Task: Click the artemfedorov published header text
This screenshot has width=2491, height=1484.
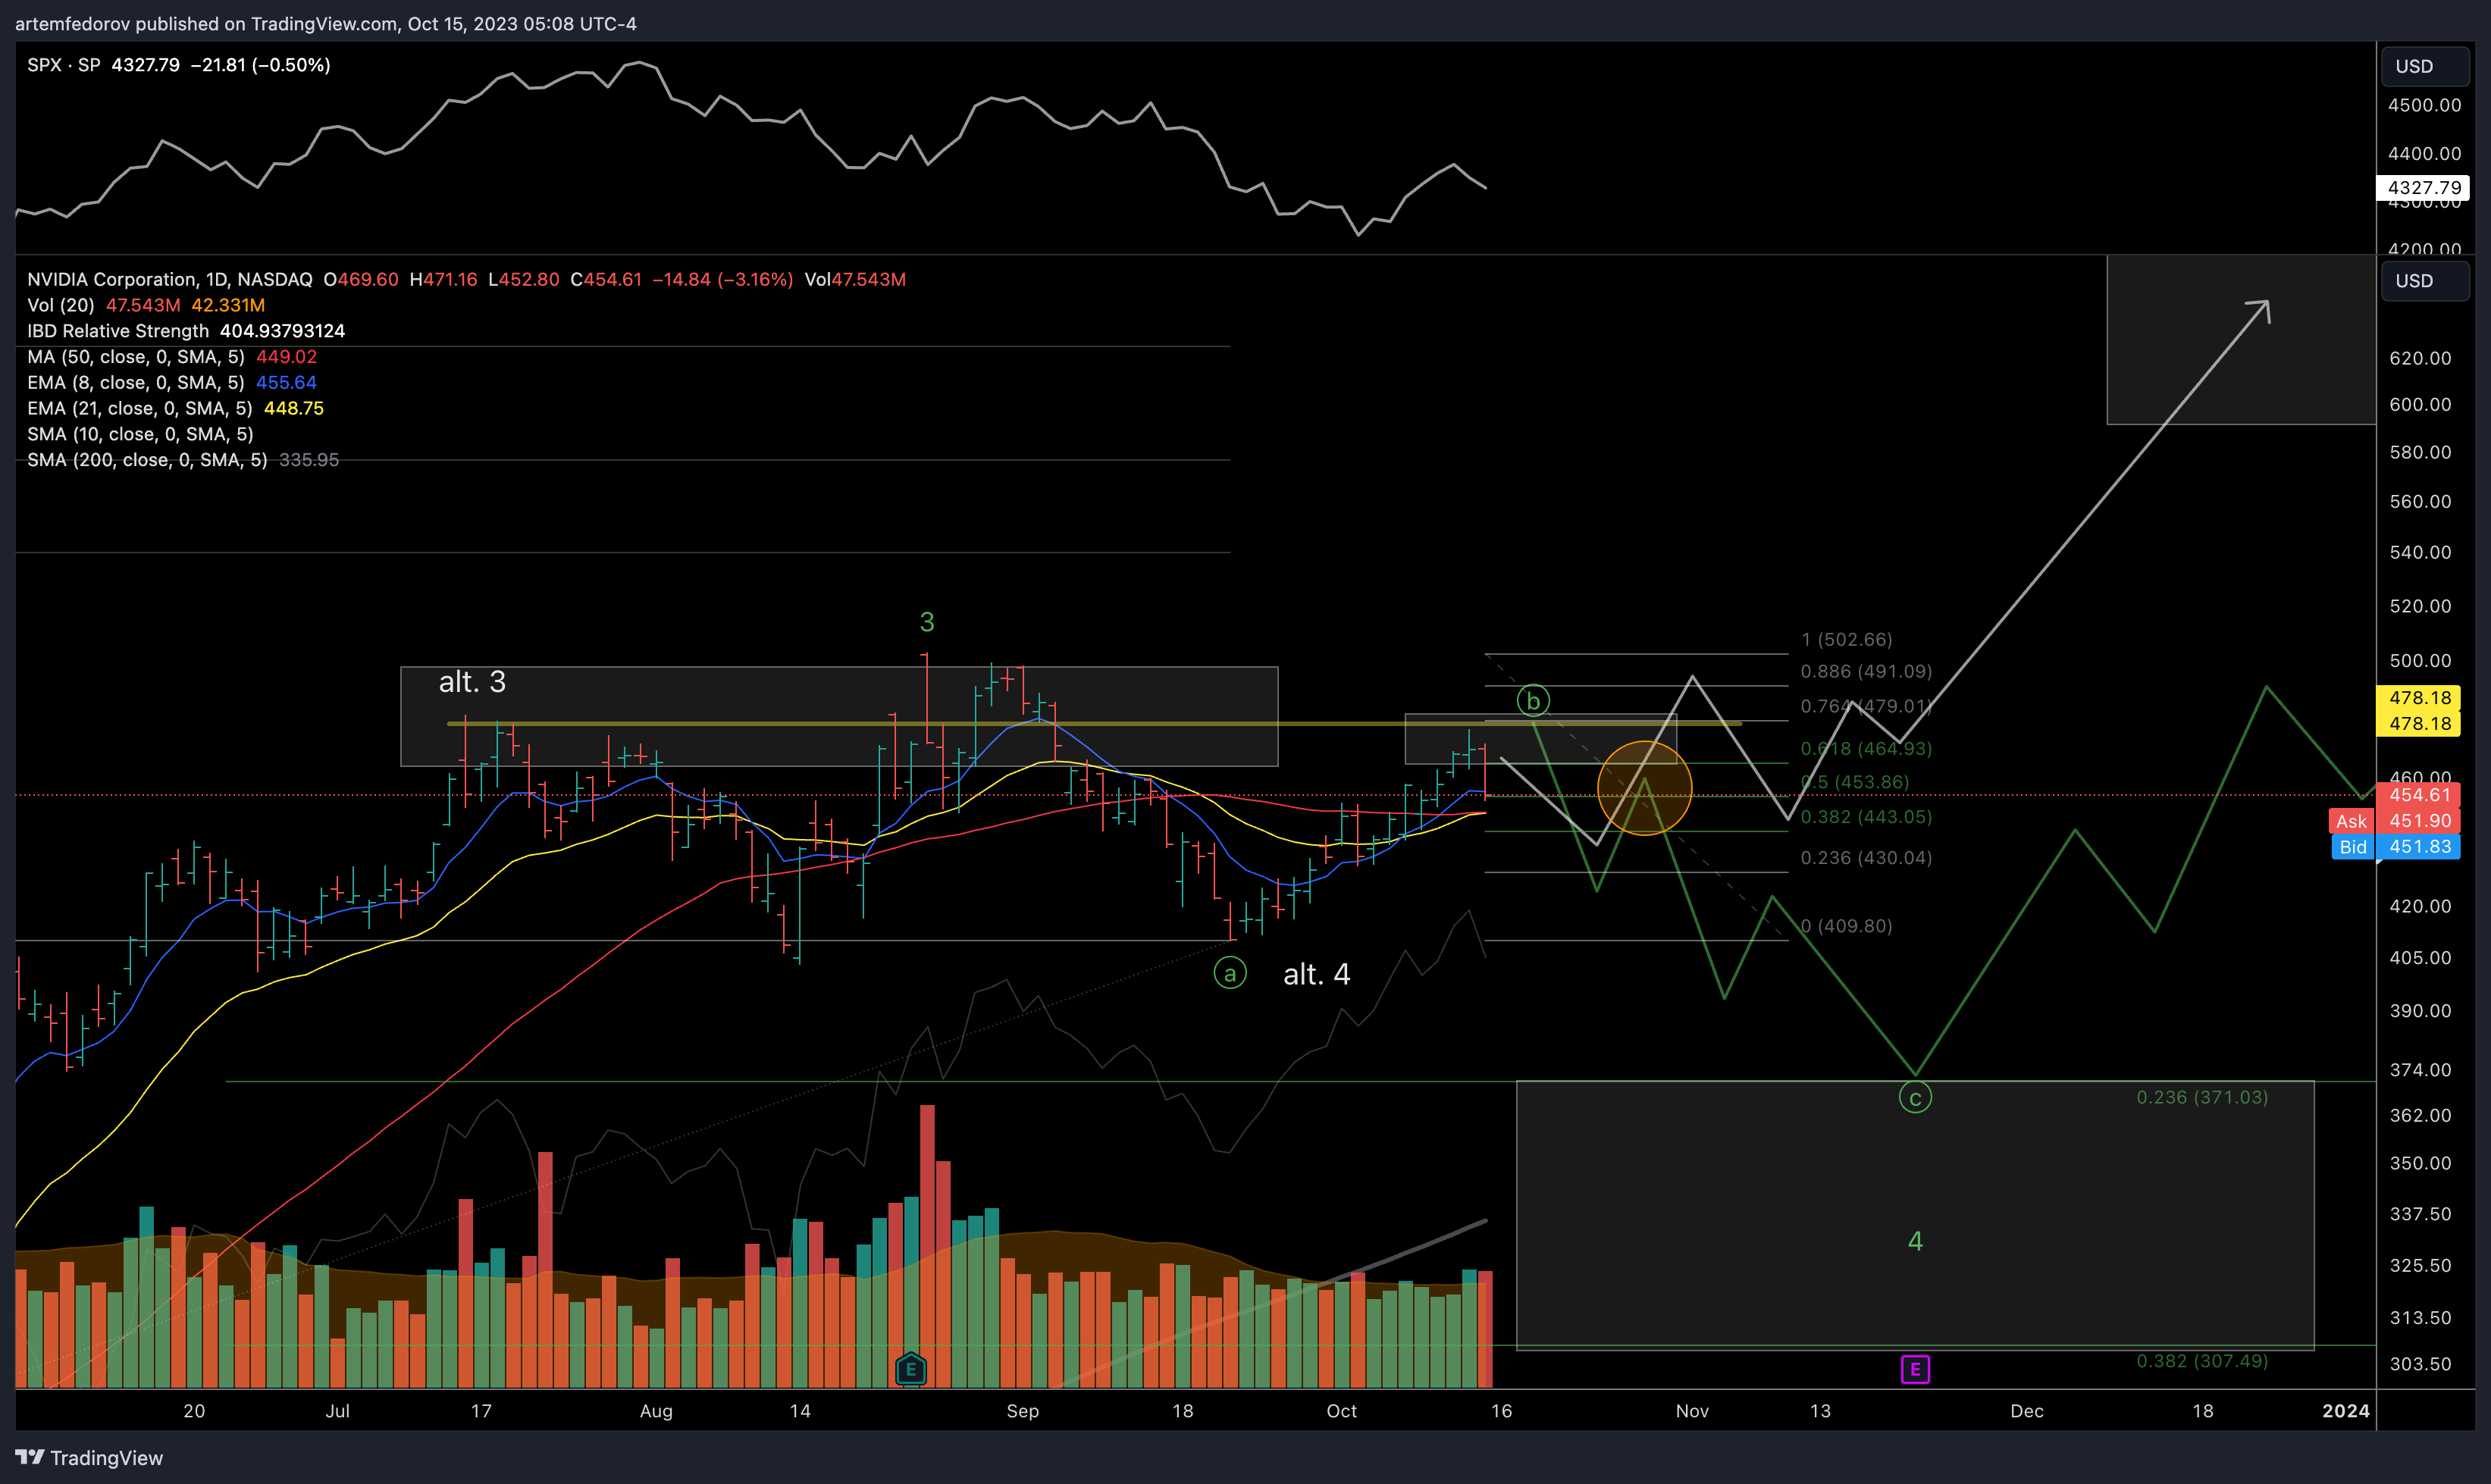Action: tap(325, 23)
